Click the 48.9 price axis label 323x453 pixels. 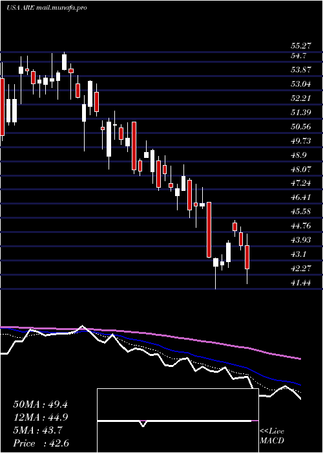tap(298, 155)
